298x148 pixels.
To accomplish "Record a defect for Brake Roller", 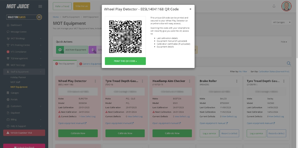I will pyautogui.click(x=229, y=134).
